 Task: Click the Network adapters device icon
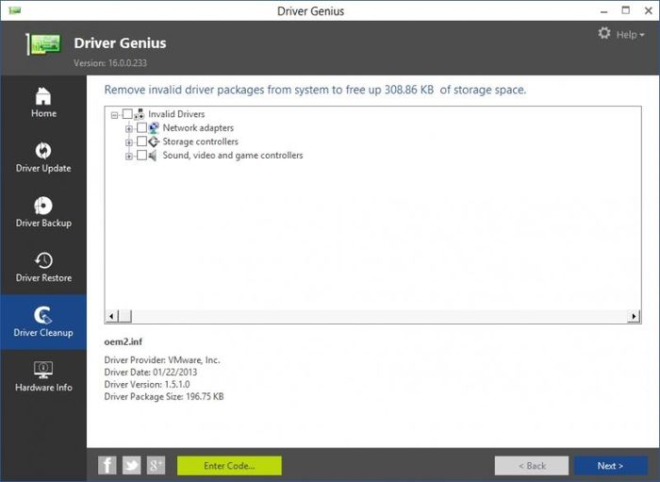click(154, 127)
